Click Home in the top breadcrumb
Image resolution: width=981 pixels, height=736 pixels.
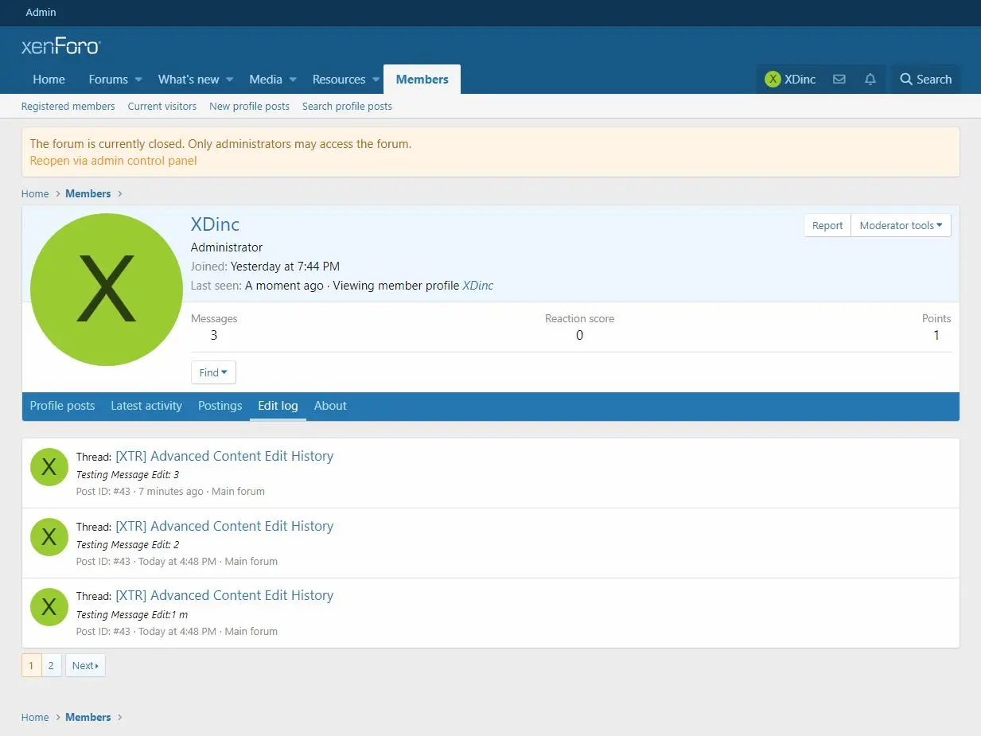[35, 193]
